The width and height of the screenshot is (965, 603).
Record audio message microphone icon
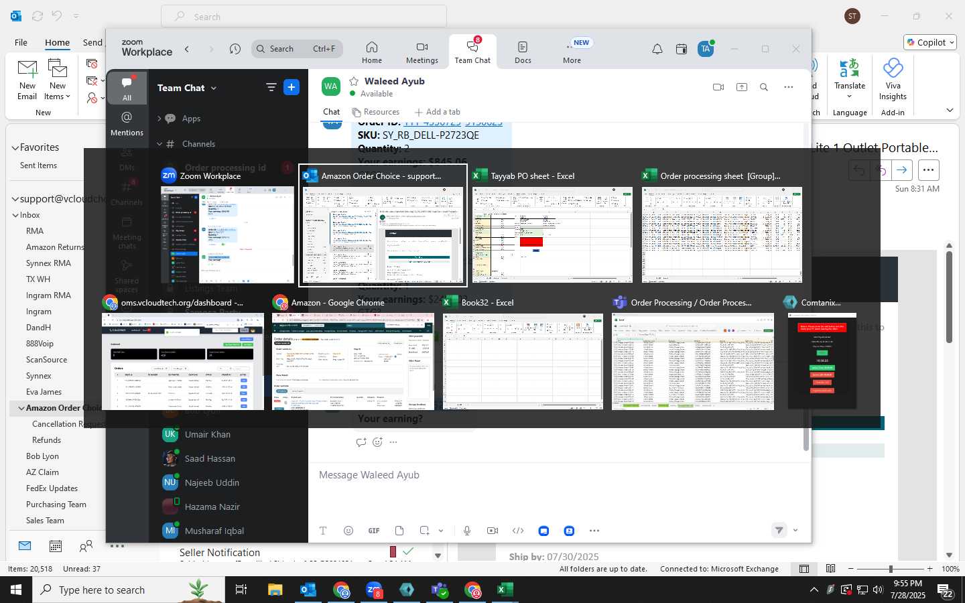pyautogui.click(x=467, y=531)
